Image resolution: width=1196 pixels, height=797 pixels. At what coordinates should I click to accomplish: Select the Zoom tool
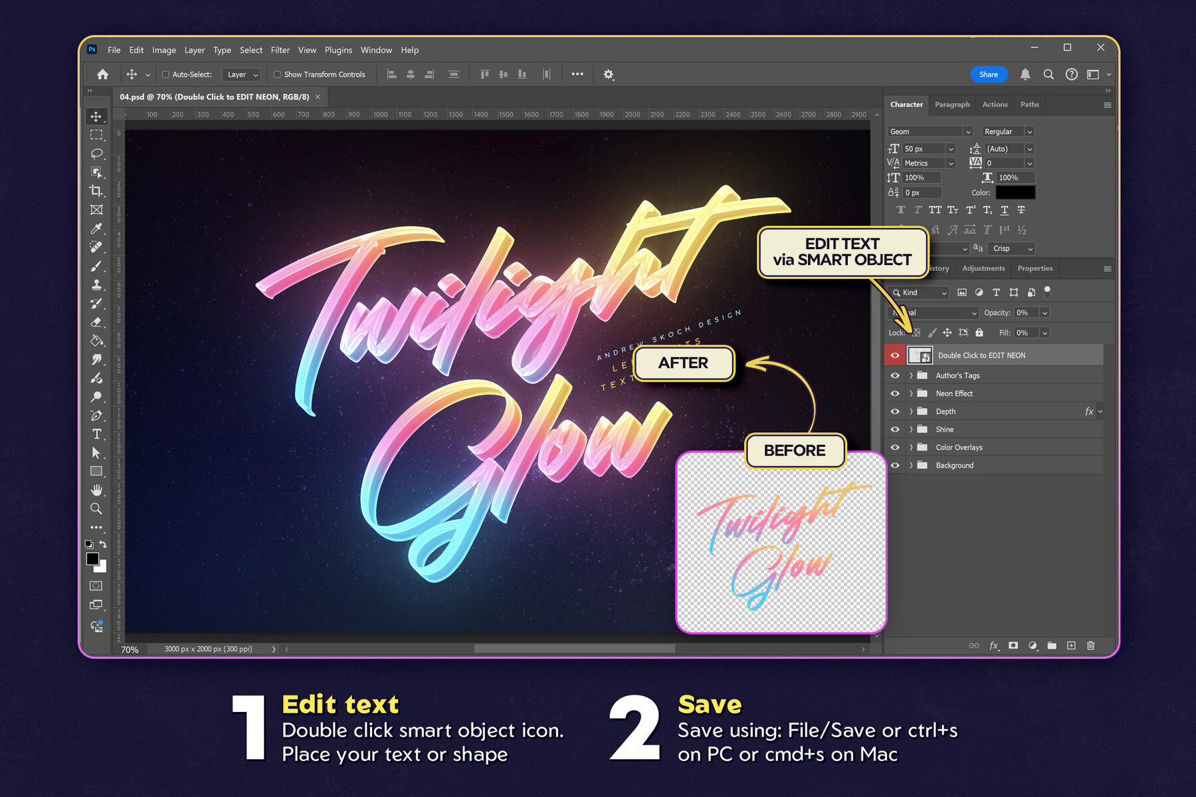96,509
